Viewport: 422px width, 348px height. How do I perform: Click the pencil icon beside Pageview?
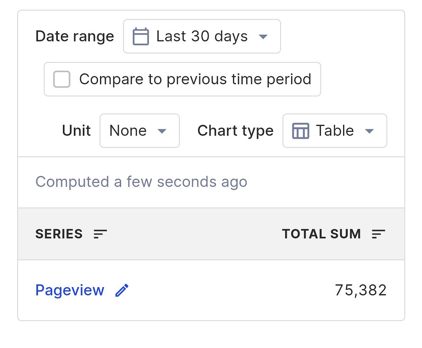[122, 290]
